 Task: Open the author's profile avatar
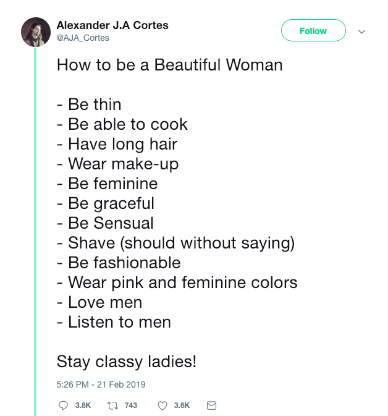point(36,32)
